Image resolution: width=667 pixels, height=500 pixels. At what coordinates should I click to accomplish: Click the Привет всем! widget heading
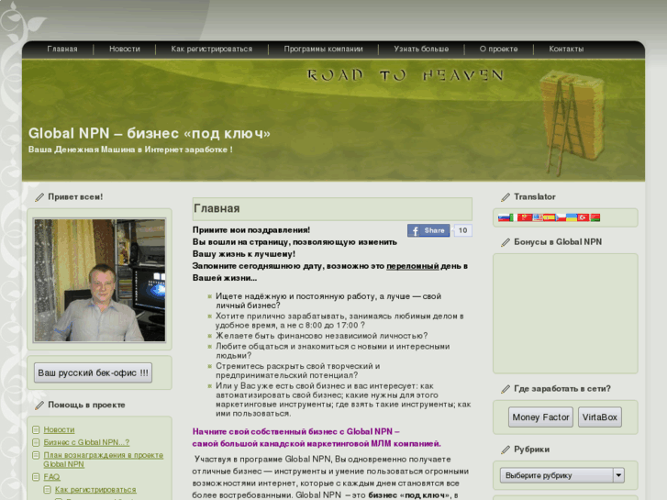[75, 196]
